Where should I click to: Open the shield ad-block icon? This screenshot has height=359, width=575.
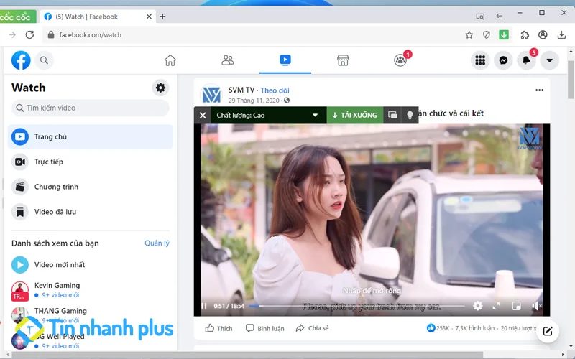point(487,34)
